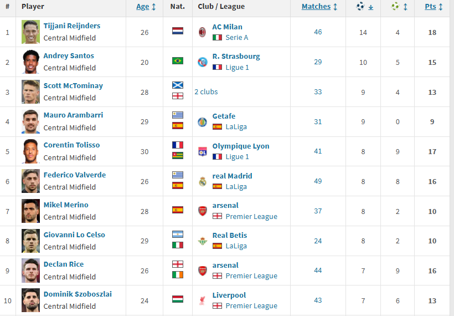Click the Netherlands flag for Reijnders
Screen dimensions: 454x316
[x=178, y=30]
